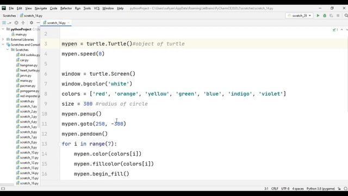Open the Tools menu
This screenshot has width=348, height=196.
click(x=87, y=8)
